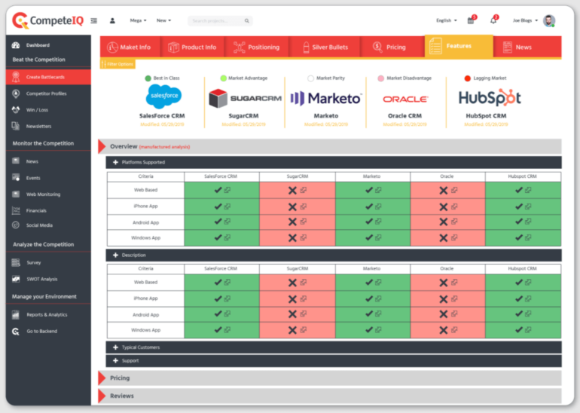Click the Win / Loss handshake icon
This screenshot has height=413, width=580.
click(17, 110)
